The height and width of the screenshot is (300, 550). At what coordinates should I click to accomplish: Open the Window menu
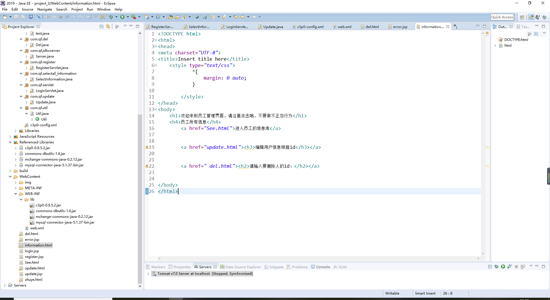pos(104,9)
